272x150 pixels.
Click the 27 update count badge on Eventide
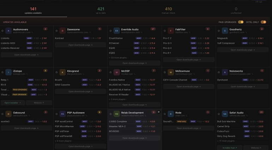pyautogui.click(x=153, y=29)
